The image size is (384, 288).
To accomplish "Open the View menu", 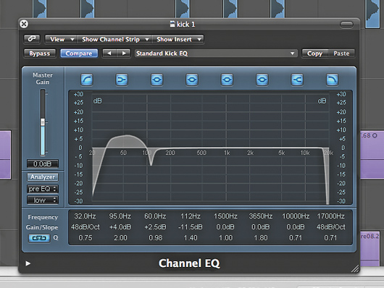I will point(62,39).
